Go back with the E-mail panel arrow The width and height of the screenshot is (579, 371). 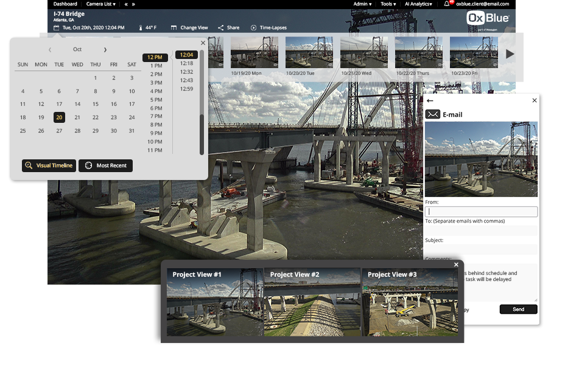430,101
